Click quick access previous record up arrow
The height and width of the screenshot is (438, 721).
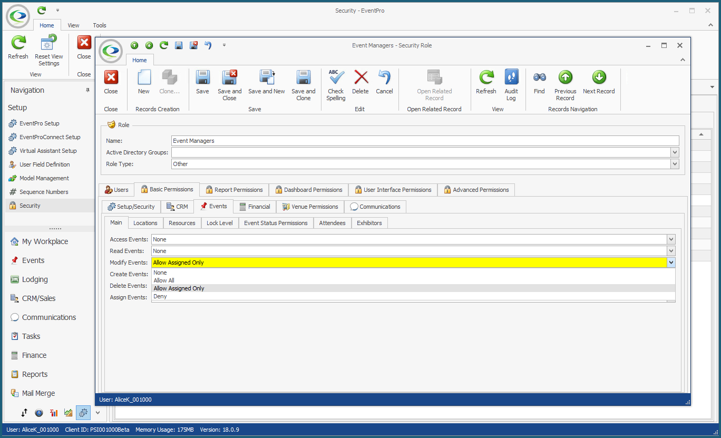134,45
